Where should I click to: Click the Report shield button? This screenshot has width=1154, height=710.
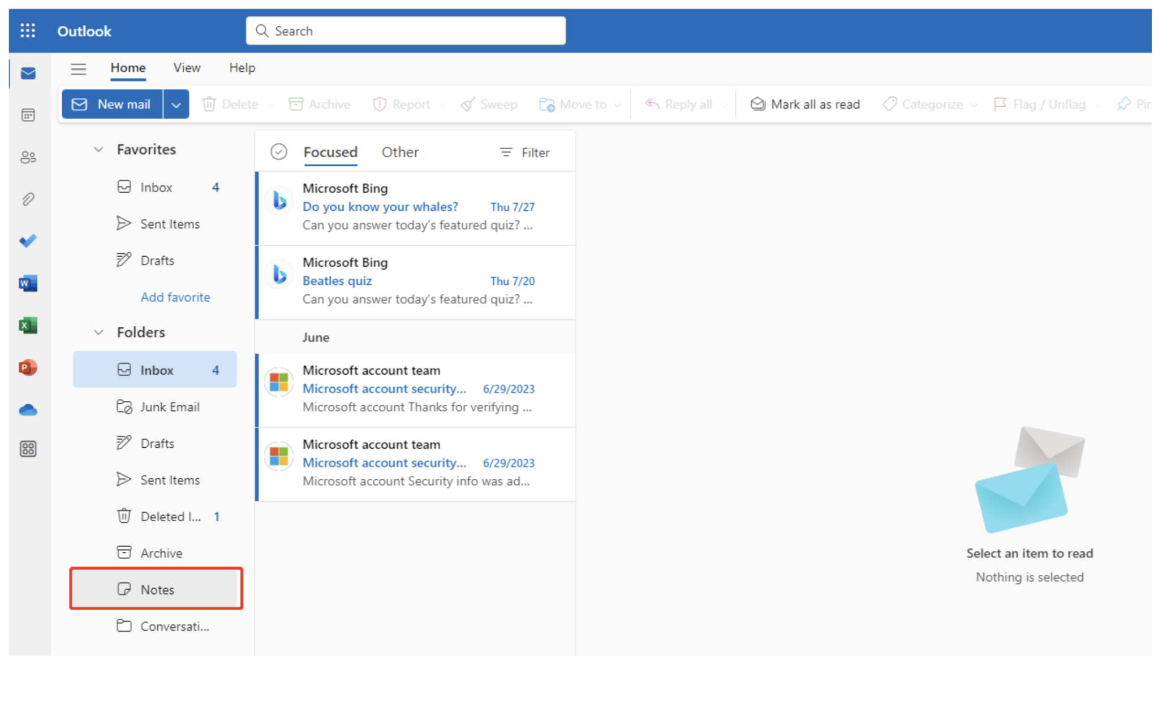pos(401,104)
